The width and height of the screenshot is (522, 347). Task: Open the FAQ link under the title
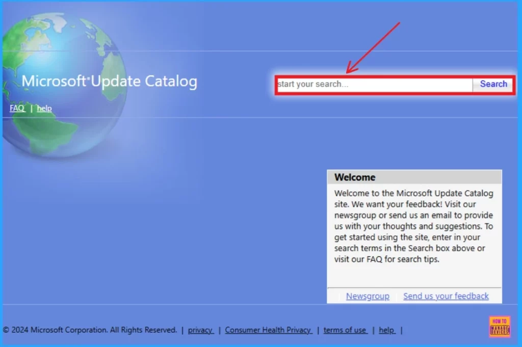point(17,108)
